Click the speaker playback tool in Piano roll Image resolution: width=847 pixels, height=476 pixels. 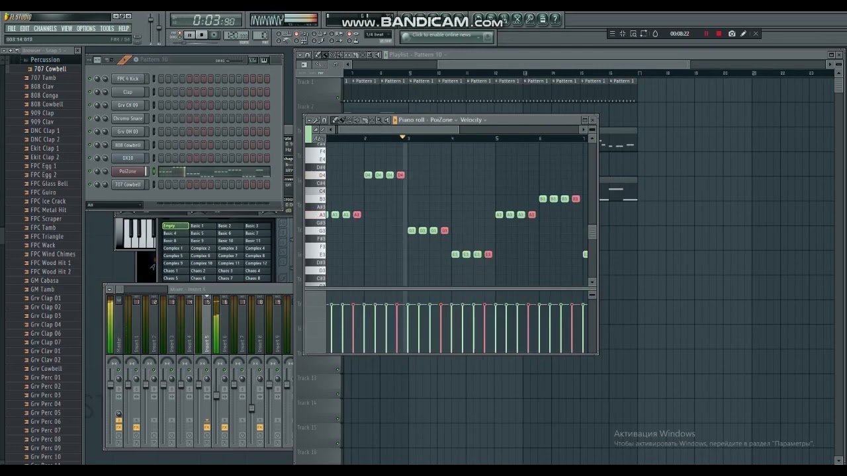point(386,120)
